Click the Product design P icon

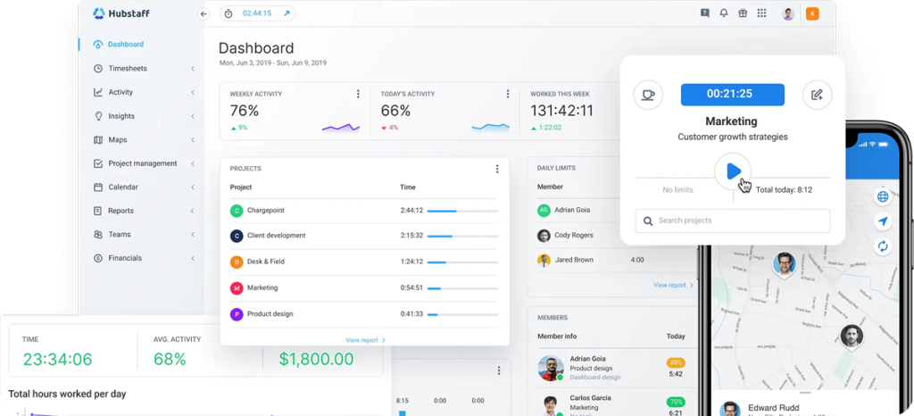point(236,314)
